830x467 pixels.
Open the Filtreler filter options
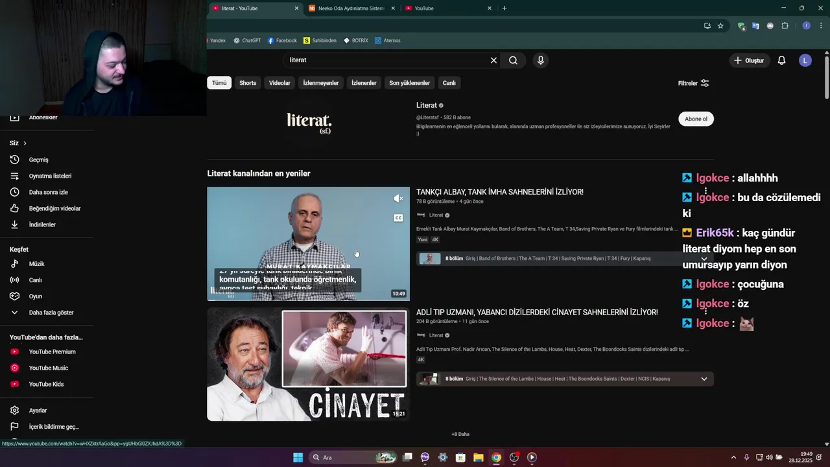click(693, 83)
